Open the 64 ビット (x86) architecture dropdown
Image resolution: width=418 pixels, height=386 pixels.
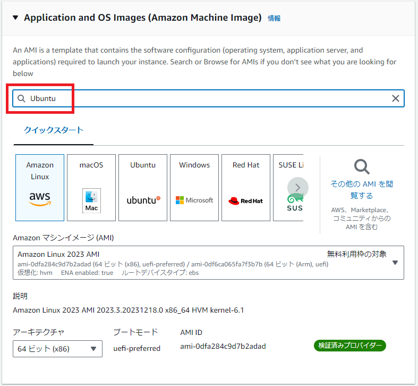pos(57,349)
